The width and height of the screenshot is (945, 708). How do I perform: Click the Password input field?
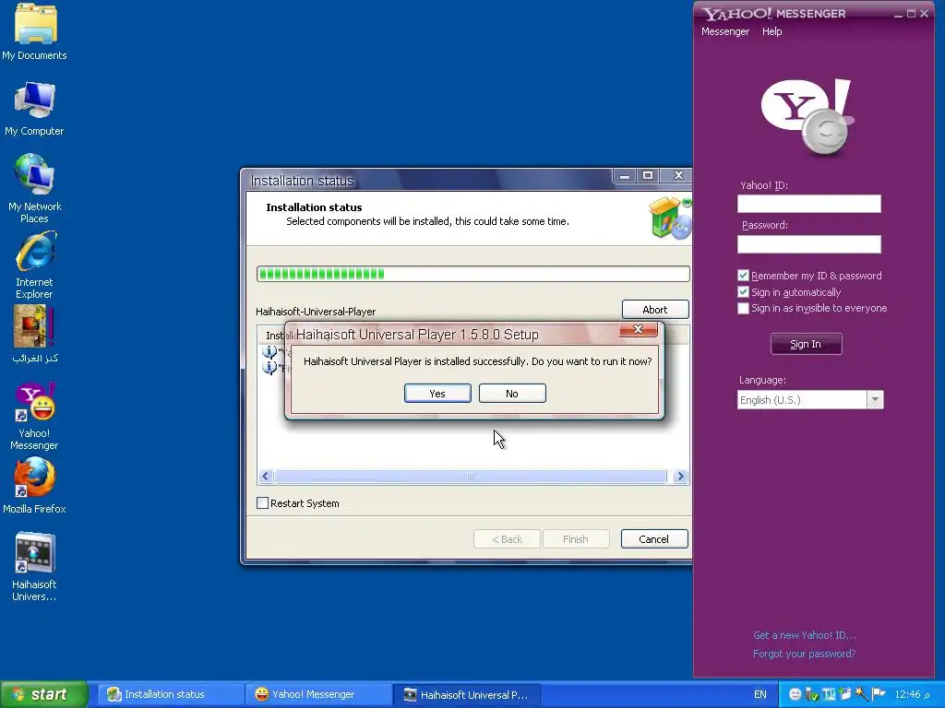tap(808, 243)
